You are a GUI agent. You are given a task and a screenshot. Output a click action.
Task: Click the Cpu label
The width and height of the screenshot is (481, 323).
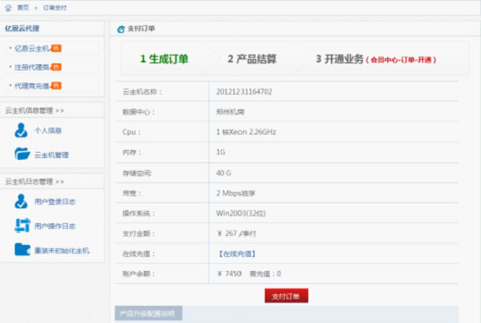click(x=132, y=132)
